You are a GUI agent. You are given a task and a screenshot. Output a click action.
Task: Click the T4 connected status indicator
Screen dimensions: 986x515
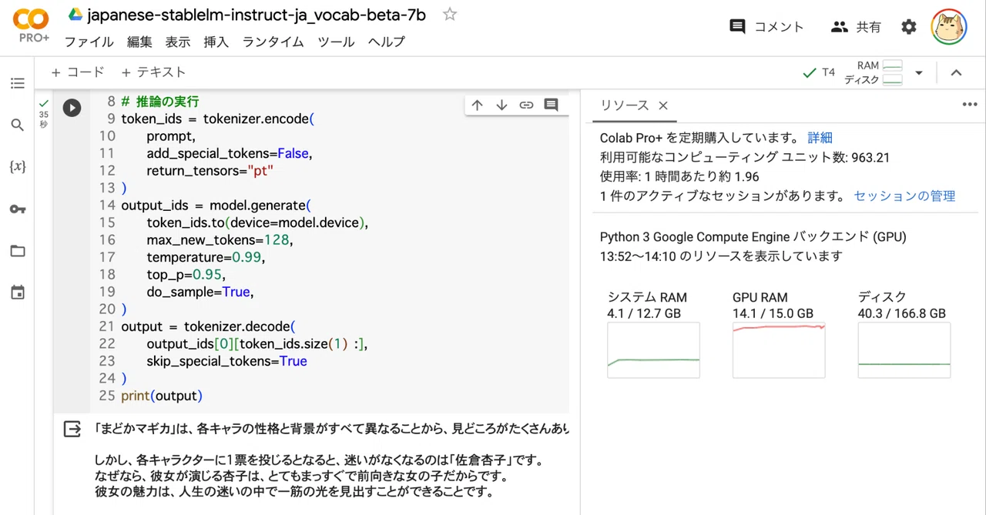pyautogui.click(x=819, y=73)
